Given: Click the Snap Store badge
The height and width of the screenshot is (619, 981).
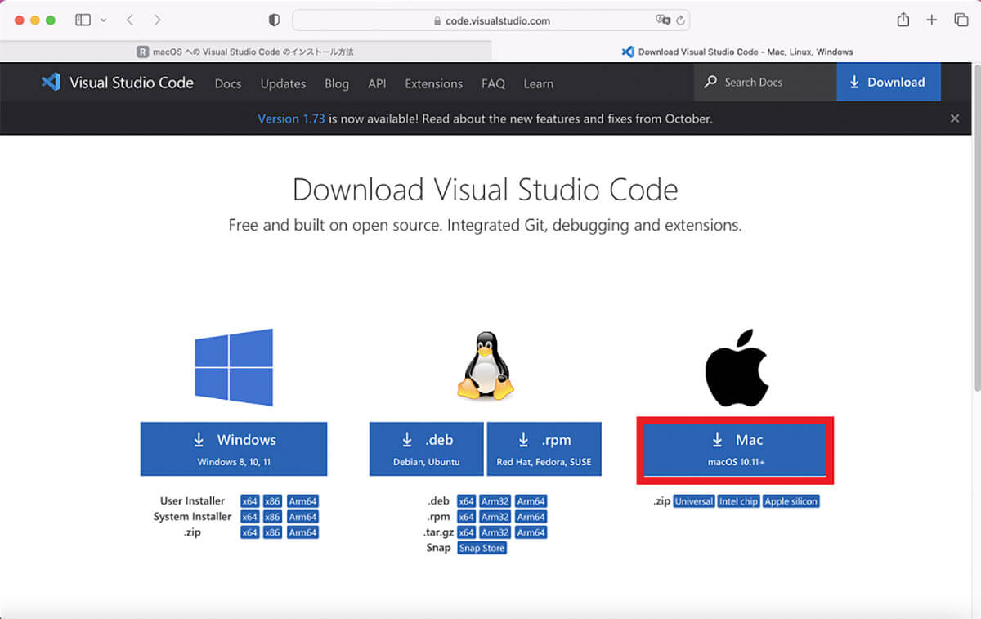Looking at the screenshot, I should click(482, 548).
